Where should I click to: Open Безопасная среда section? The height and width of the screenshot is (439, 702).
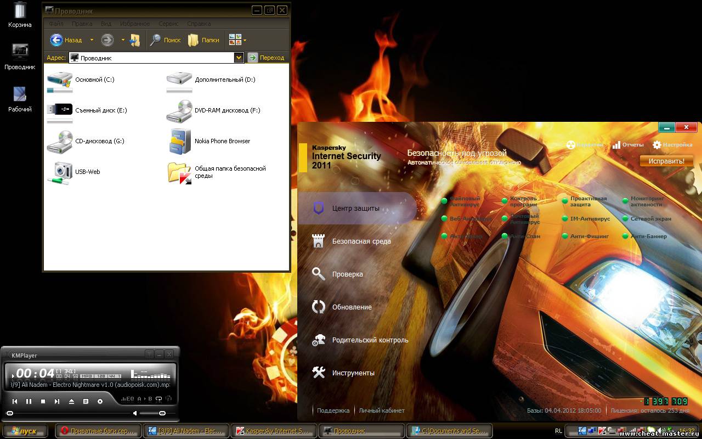pos(352,241)
